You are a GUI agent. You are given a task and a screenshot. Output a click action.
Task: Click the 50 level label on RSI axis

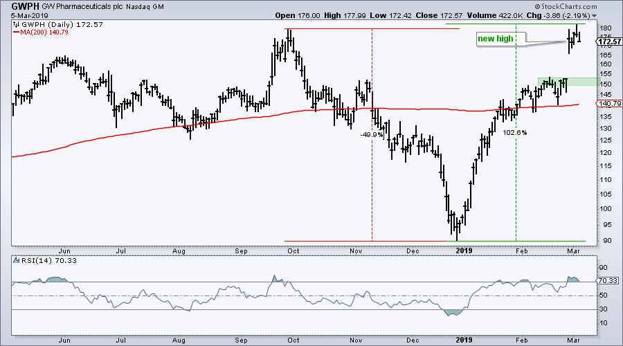[603, 295]
